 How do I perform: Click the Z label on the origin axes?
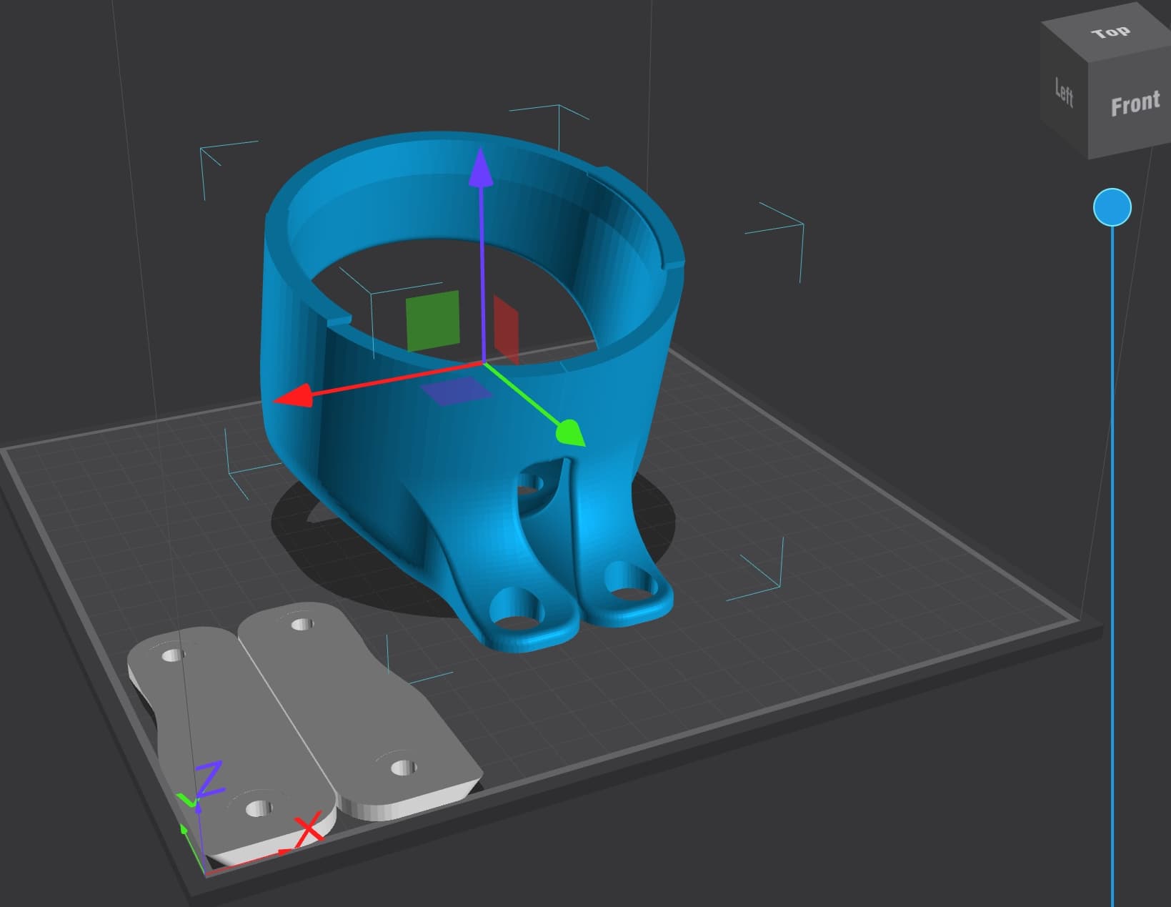[211, 779]
